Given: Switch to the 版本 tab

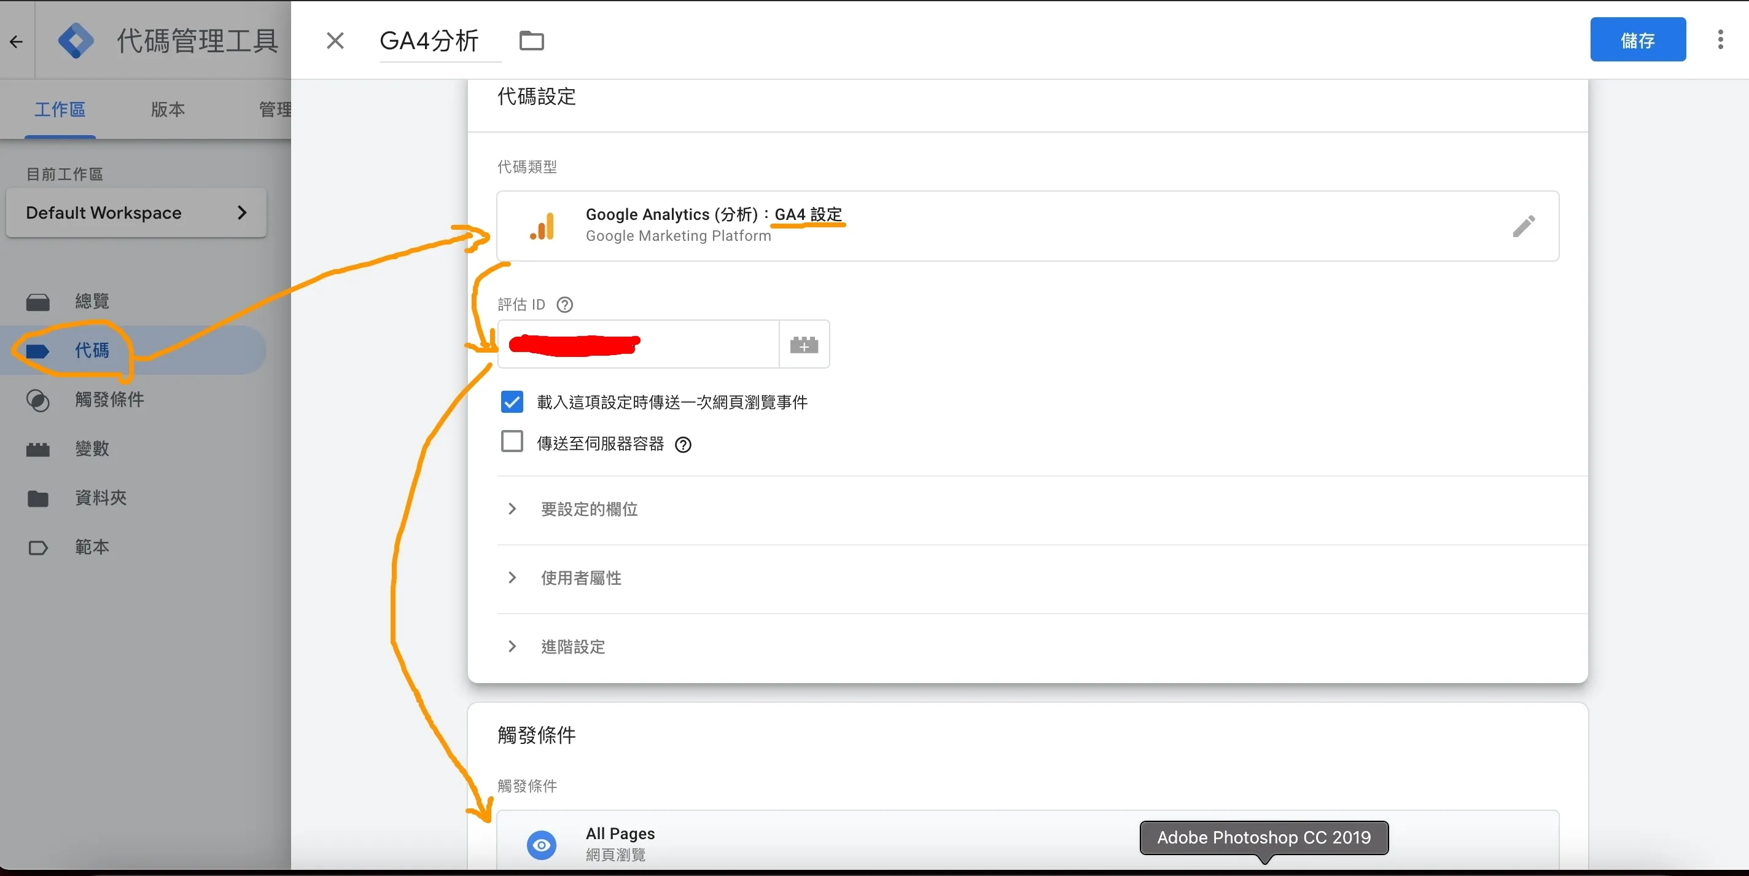Looking at the screenshot, I should 168,109.
